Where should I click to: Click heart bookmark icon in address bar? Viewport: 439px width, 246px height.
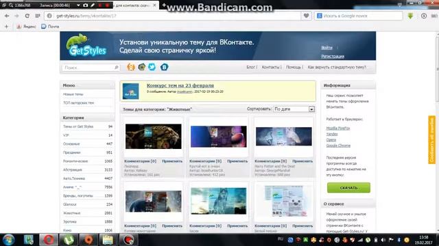tap(307, 16)
